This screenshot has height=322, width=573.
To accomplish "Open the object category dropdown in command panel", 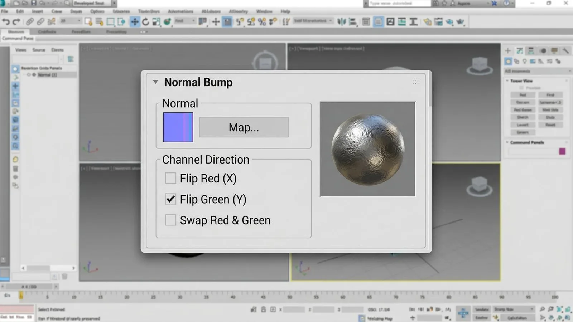I will tap(538, 71).
